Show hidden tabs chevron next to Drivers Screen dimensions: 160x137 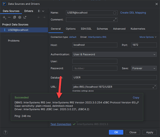(x=43, y=11)
